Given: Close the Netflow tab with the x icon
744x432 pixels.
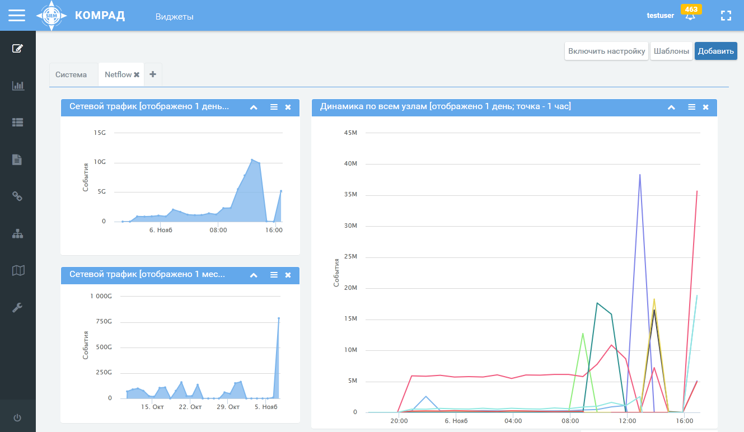Looking at the screenshot, I should (x=137, y=74).
